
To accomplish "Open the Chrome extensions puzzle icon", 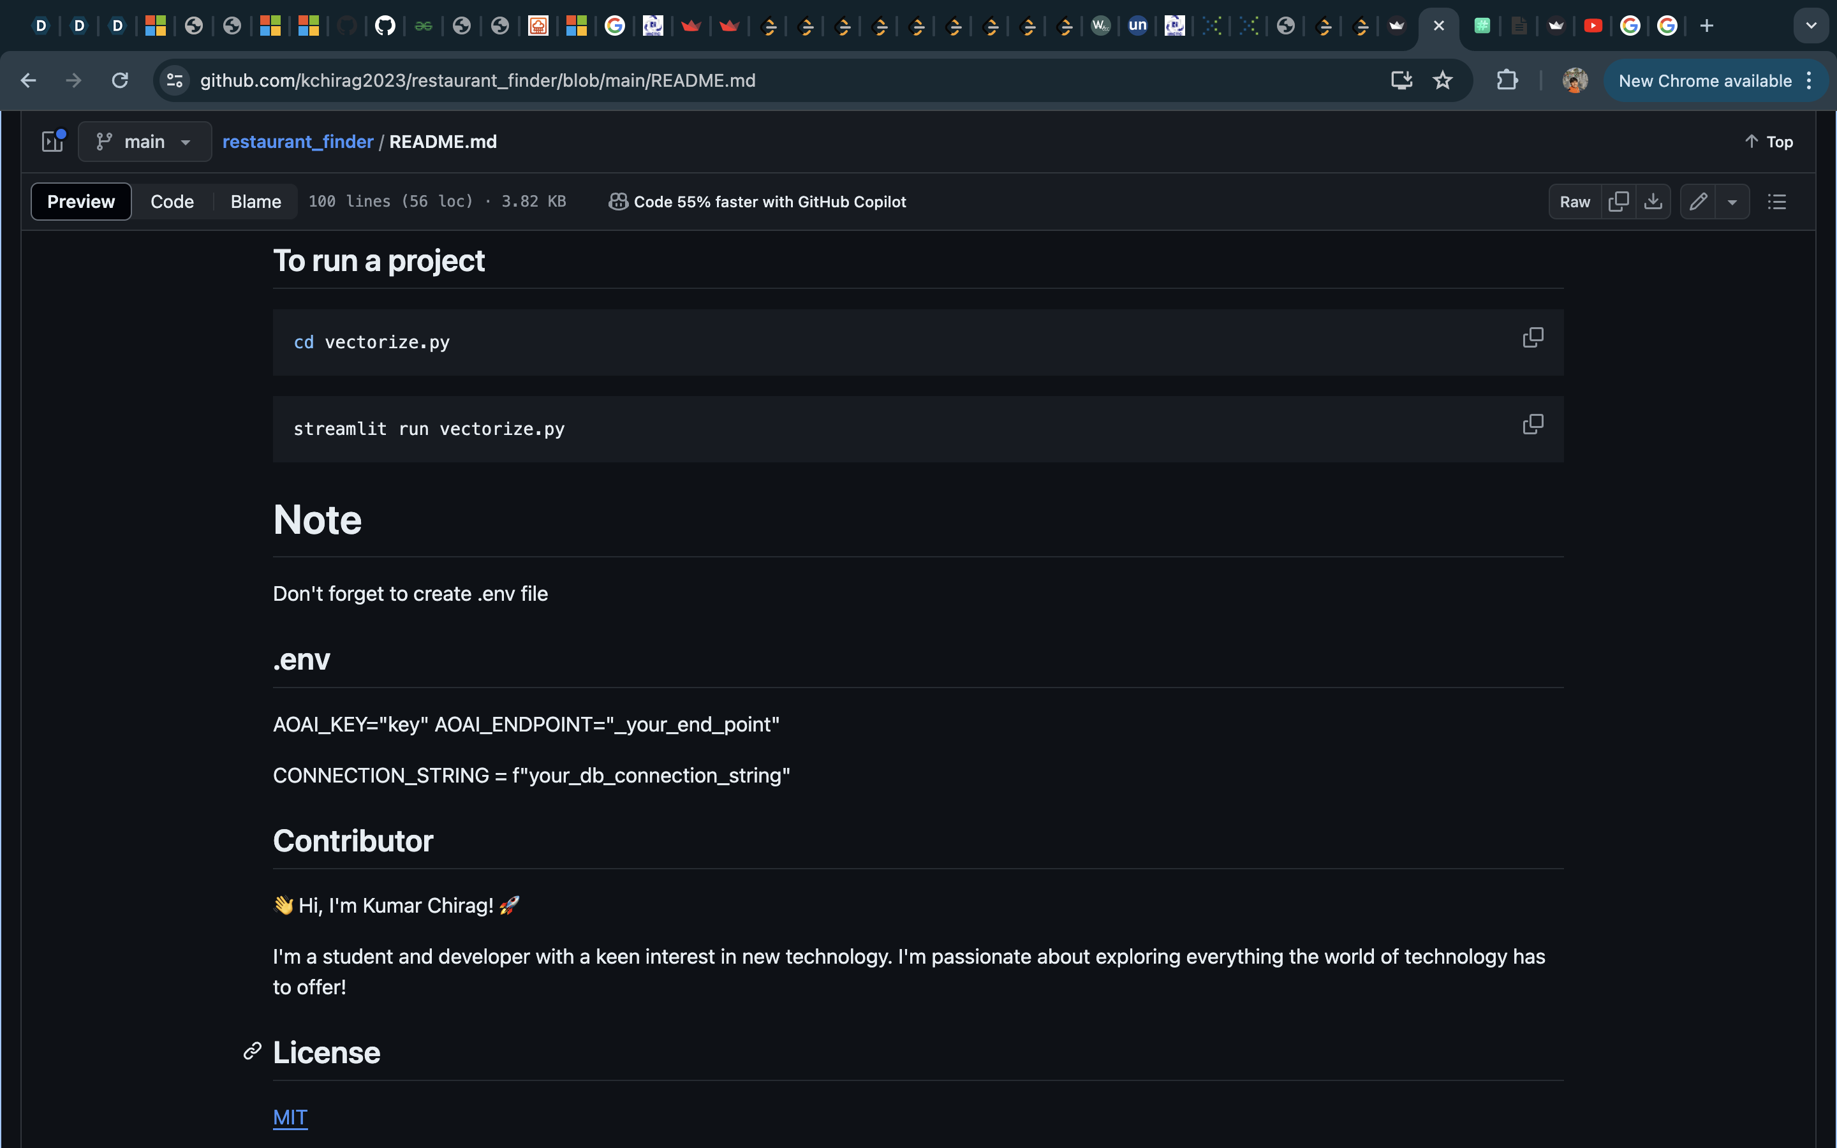I will [x=1507, y=80].
